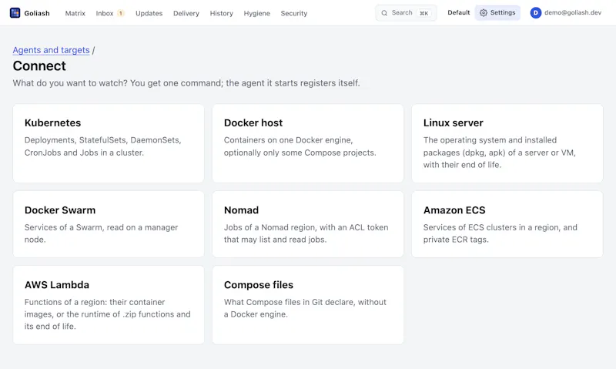Select the Amazon ECS card

point(507,224)
